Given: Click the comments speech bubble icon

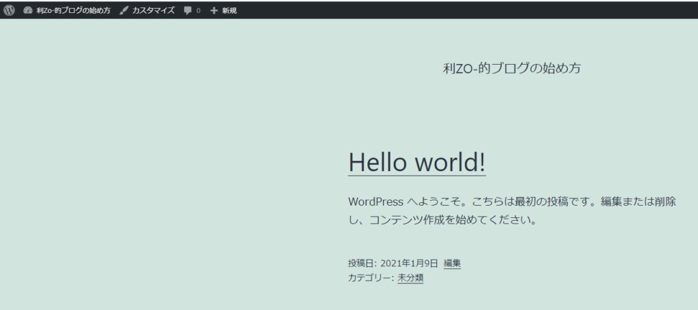Looking at the screenshot, I should tap(188, 10).
